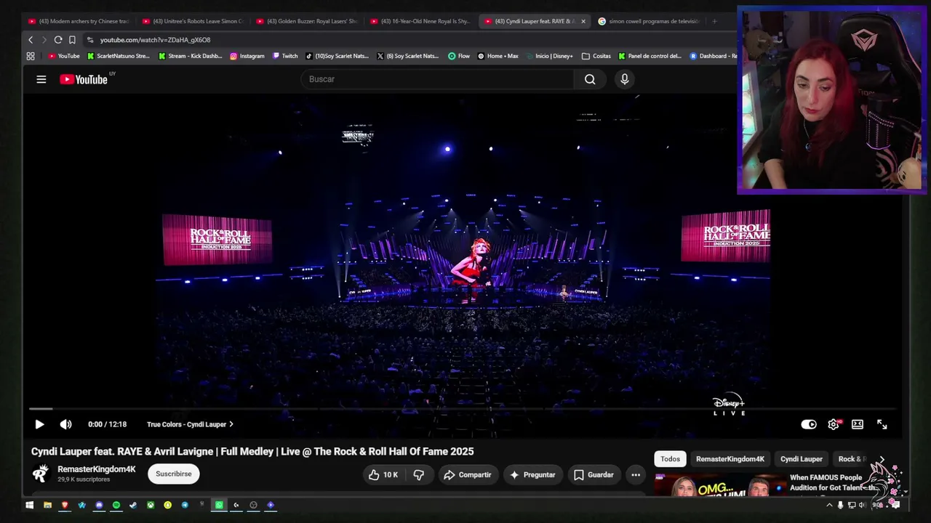
Task: Bookmark this page in the browser toolbar
Action: point(72,40)
